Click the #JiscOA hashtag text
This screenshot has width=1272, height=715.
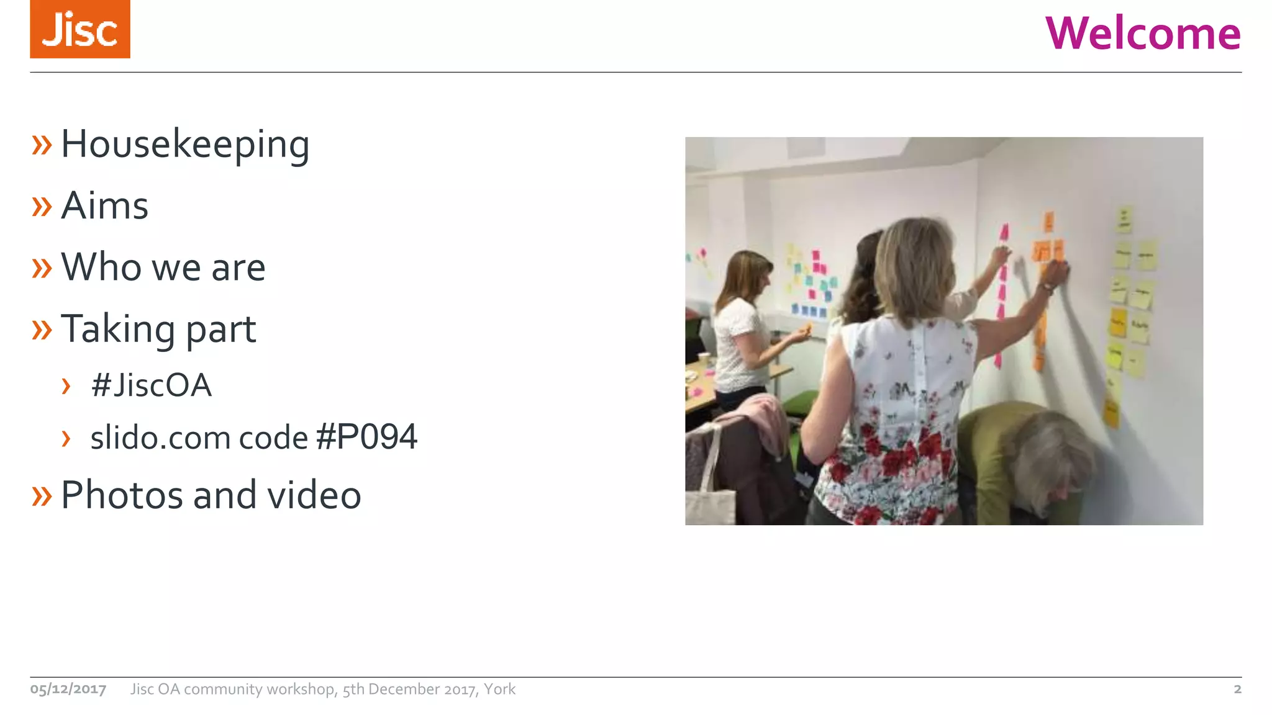151,385
